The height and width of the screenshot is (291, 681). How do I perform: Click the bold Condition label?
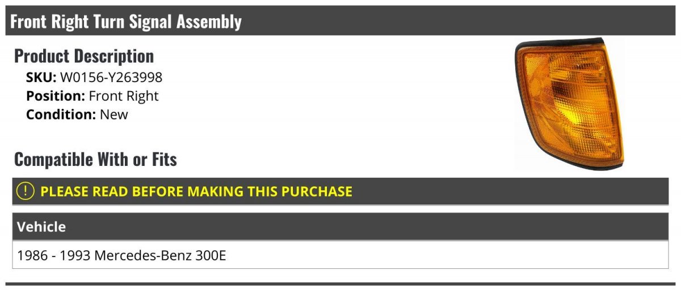coord(61,114)
